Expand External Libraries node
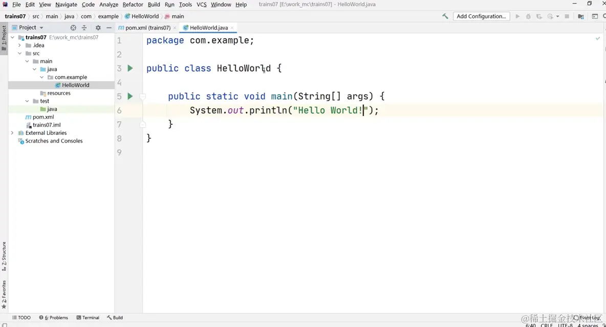Viewport: 606px width, 327px height. point(12,133)
